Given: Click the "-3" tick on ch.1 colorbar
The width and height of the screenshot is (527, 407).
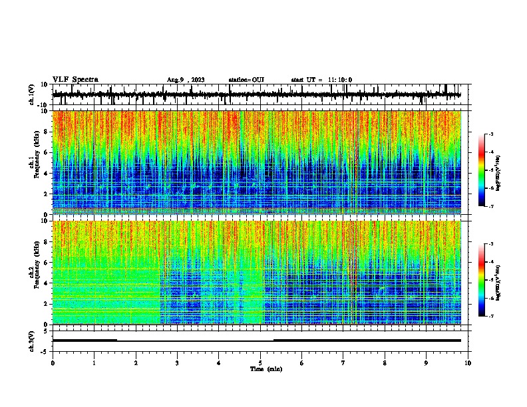Looking at the screenshot, I should [x=490, y=134].
